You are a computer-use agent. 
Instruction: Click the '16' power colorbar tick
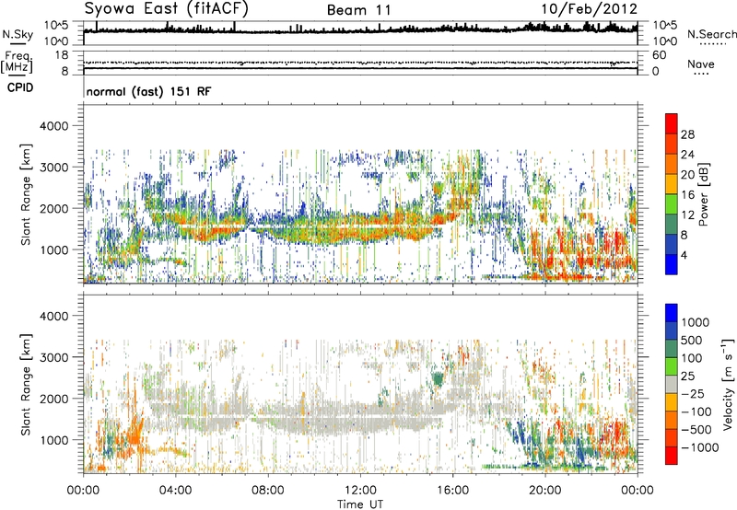[x=687, y=195]
